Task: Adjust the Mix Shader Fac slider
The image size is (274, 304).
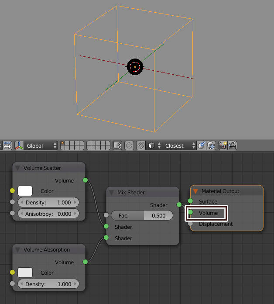Action: tap(142, 215)
